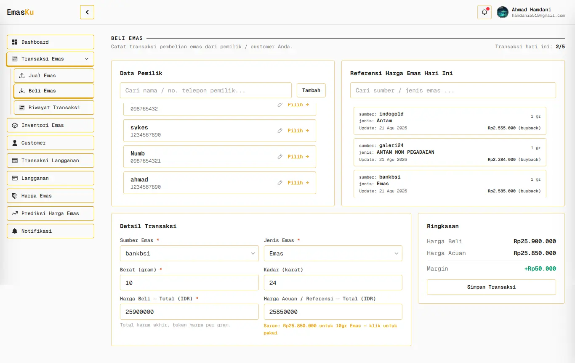This screenshot has width=575, height=363.
Task: Open Ahmad Hamdani profile avatar
Action: point(503,12)
